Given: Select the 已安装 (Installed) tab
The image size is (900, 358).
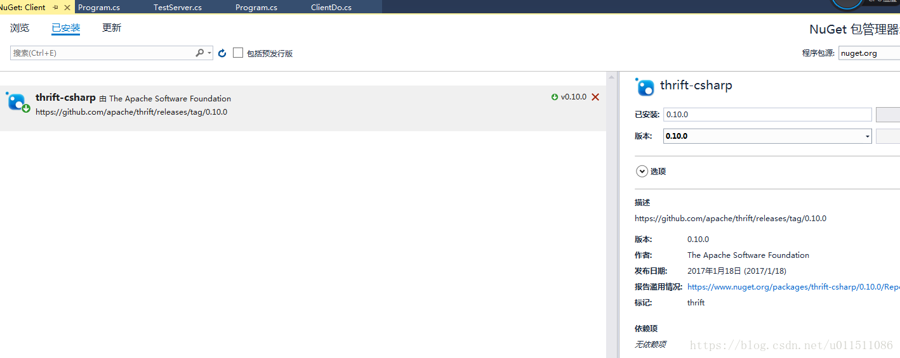Looking at the screenshot, I should 66,28.
